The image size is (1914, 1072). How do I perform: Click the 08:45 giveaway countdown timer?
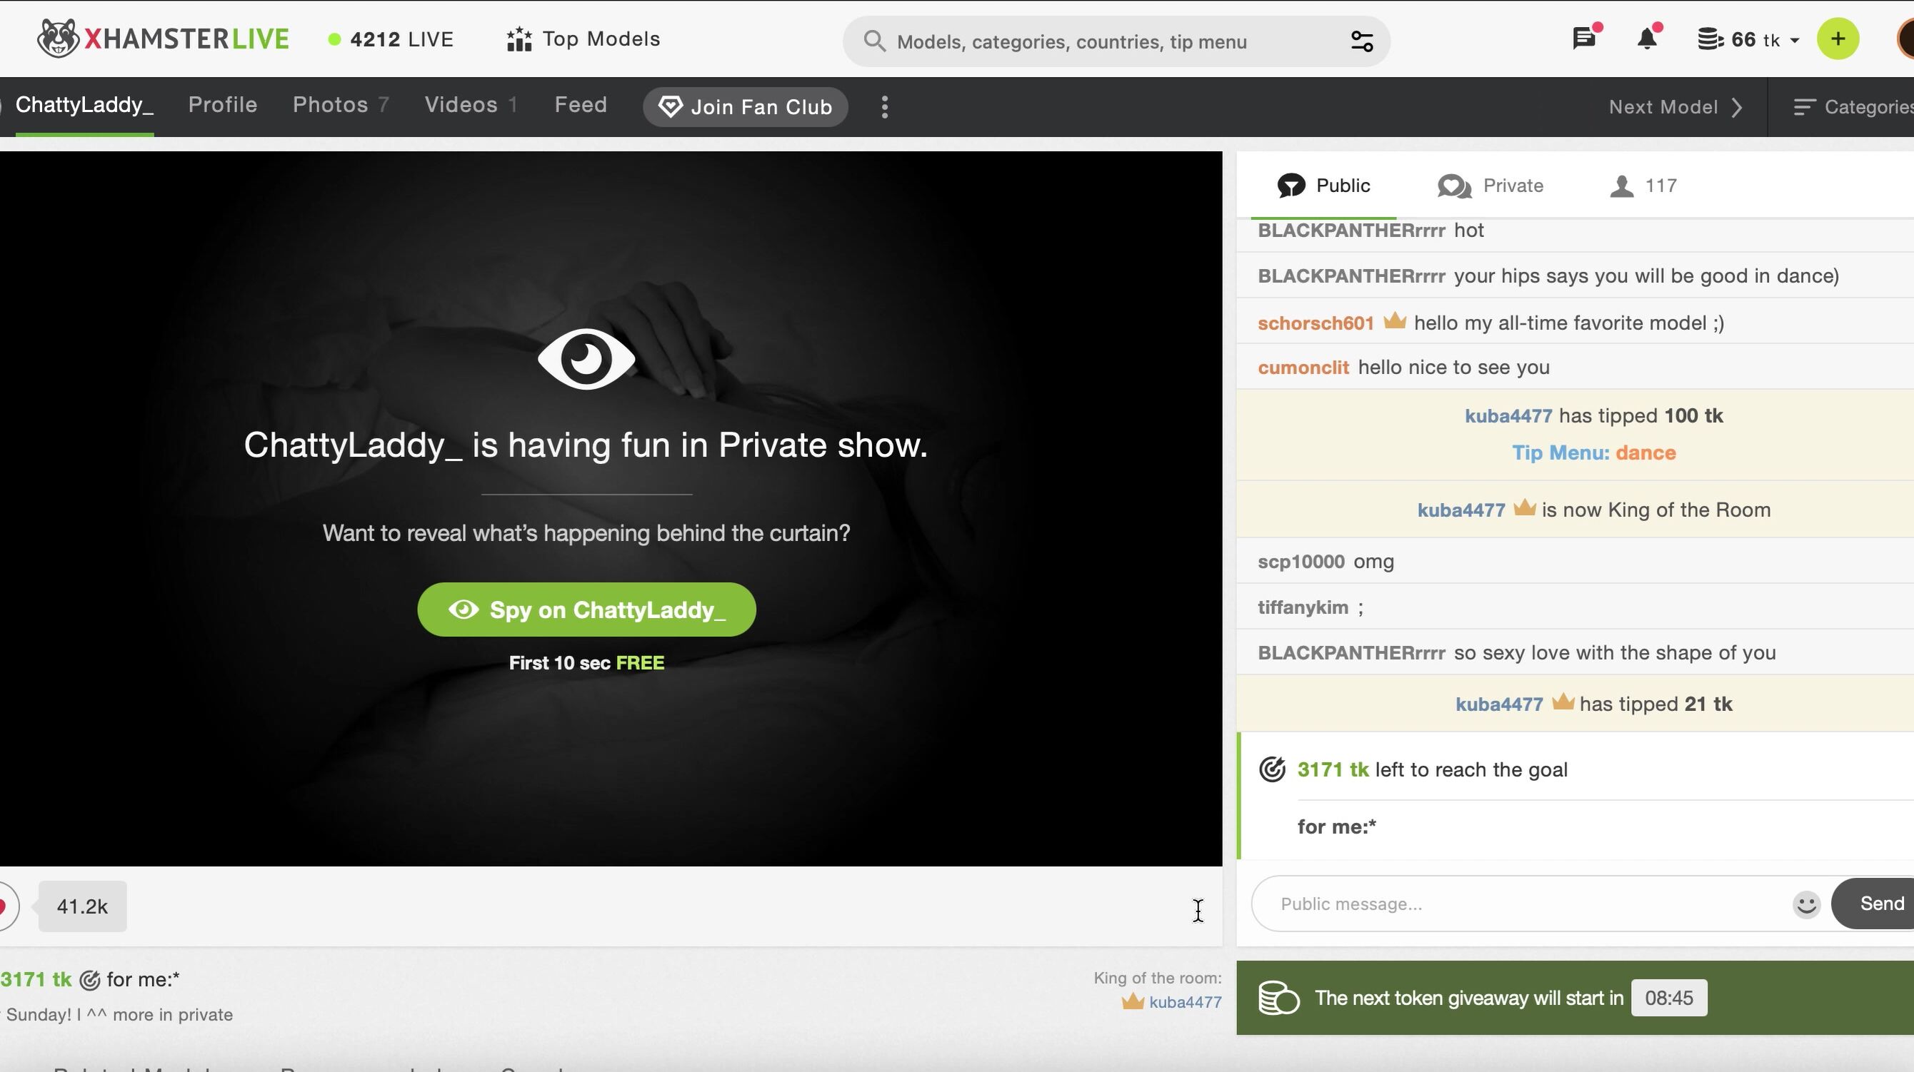point(1668,998)
